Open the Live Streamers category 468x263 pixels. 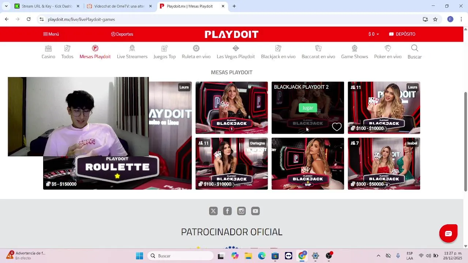[132, 52]
